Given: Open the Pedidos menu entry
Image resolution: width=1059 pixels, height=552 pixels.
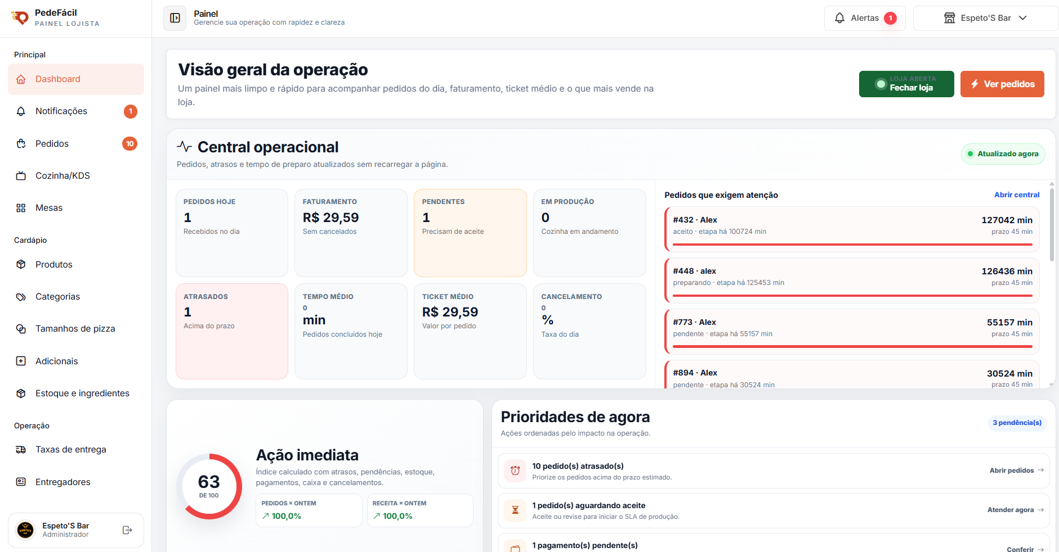Looking at the screenshot, I should 76,144.
